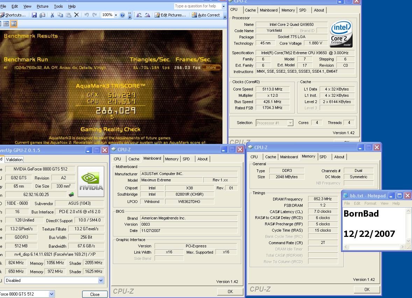Click NVIDIA GeForce 8800 GTS 512 name field
The height and width of the screenshot is (298, 412).
(41, 169)
